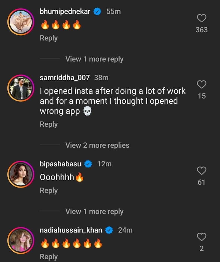Viewport: 220px width, 262px height.
Task: Show 1 more reply under bipashabasu's comment
Action: click(94, 211)
